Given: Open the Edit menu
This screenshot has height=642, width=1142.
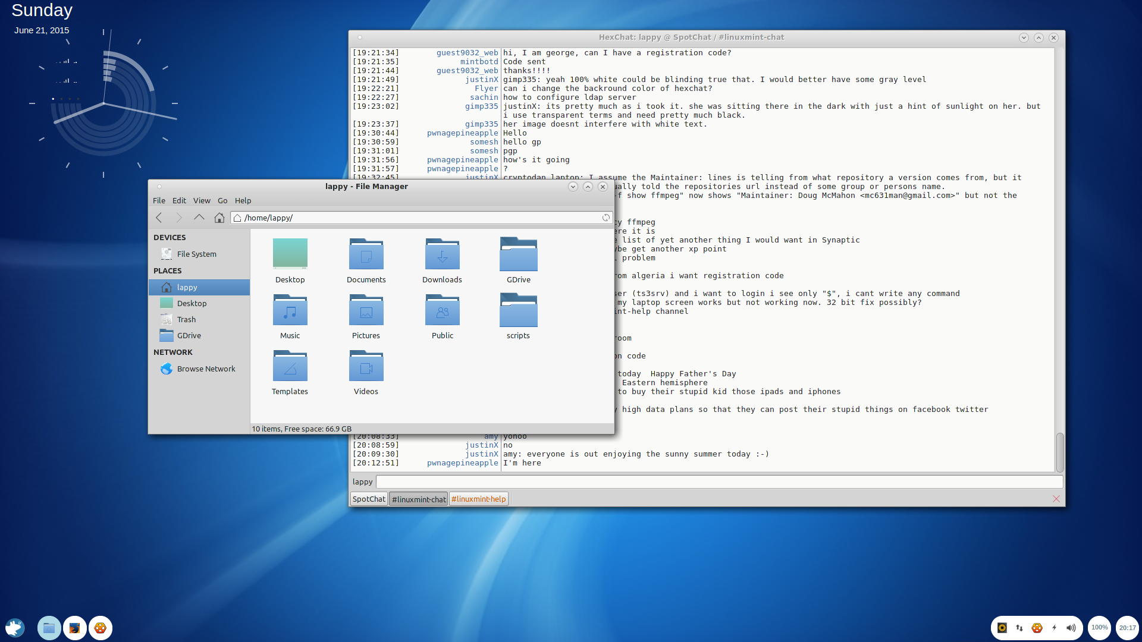Looking at the screenshot, I should 179,200.
